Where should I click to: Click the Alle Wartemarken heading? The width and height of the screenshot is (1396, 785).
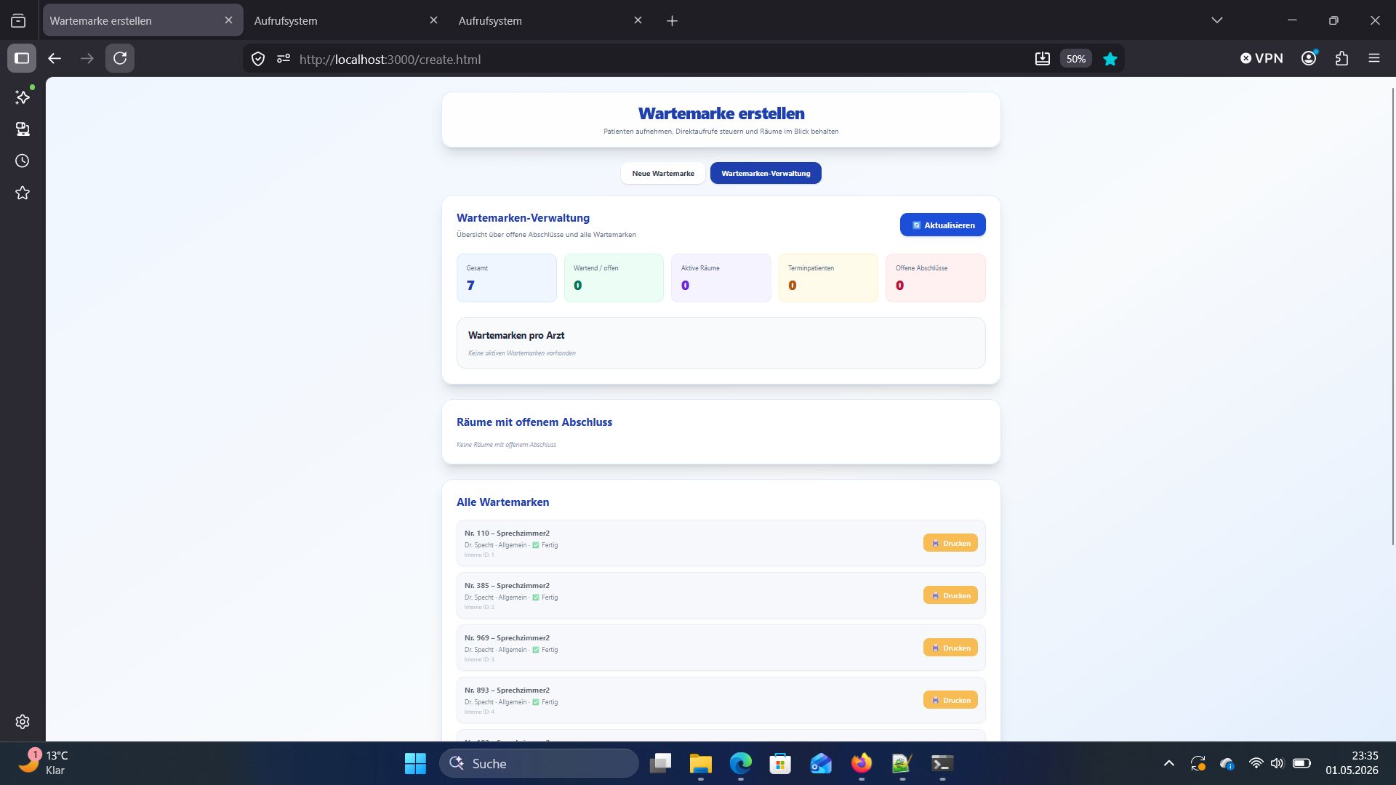point(503,502)
